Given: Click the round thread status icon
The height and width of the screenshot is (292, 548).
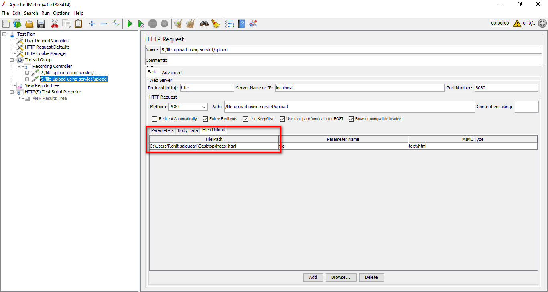Looking at the screenshot, I should 542,23.
